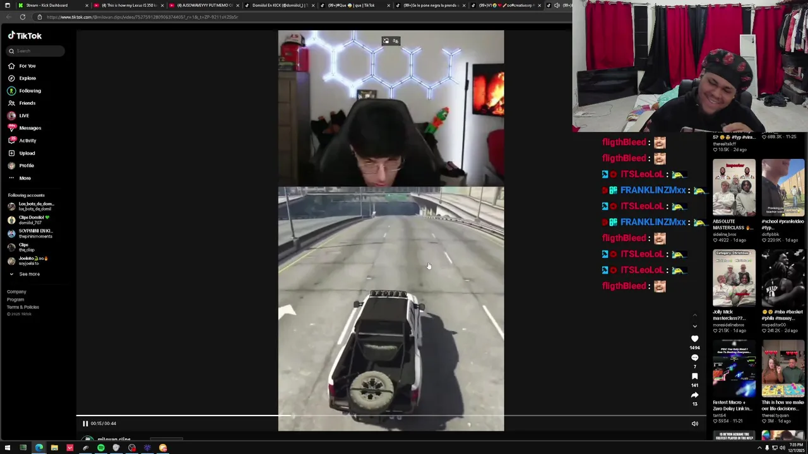Open the #school #prankvideo recommended video
The height and width of the screenshot is (454, 808).
(x=783, y=188)
